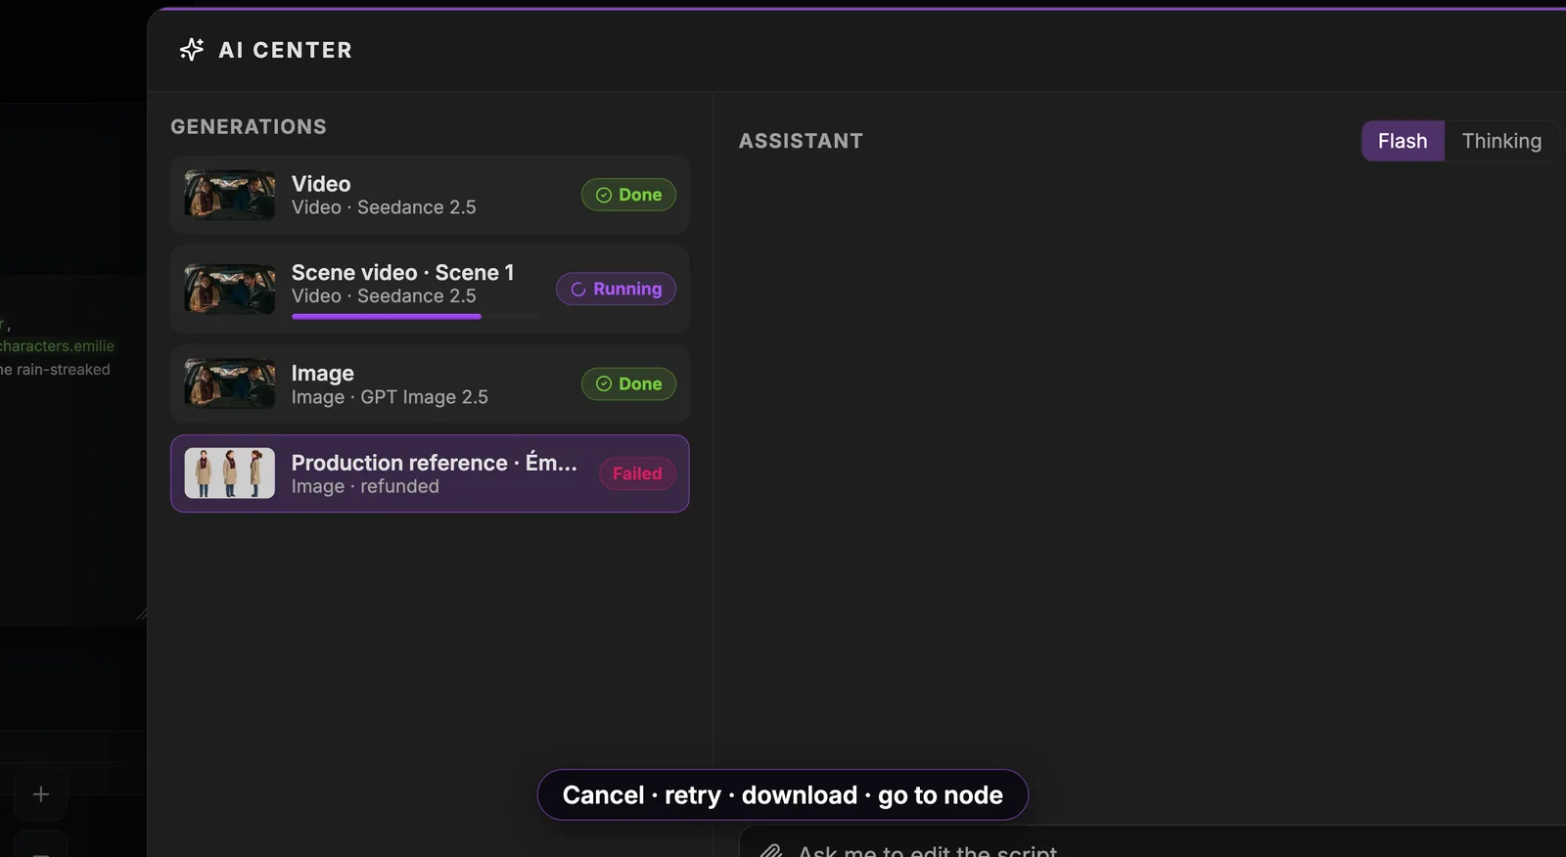Select the 'Video' generation title
1566x857 pixels.
click(x=321, y=184)
